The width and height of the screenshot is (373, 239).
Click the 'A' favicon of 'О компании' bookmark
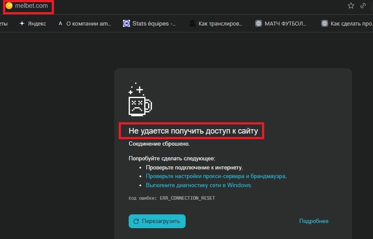click(60, 24)
